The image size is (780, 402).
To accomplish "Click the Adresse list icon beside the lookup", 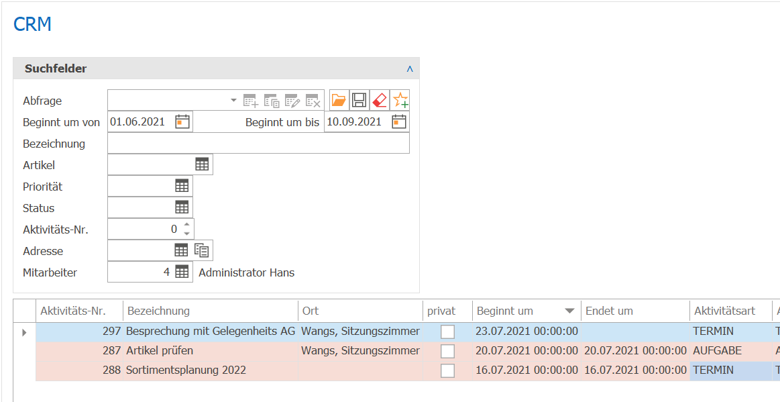I will pos(201,250).
